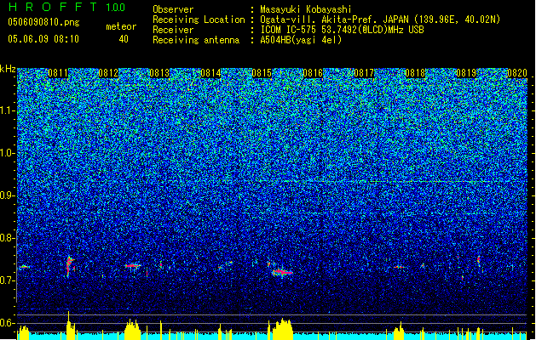This screenshot has height=340, width=536.
Task: Click the antenna text A504HB(yagi 4el)
Action: click(301, 40)
